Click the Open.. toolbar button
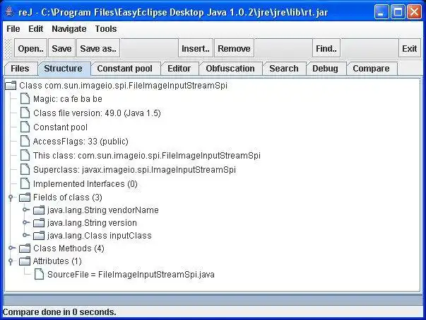 click(x=30, y=48)
